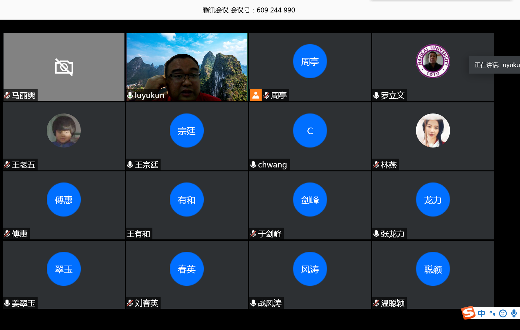Click the orange host icon beside 周亭
The height and width of the screenshot is (330, 520).
click(x=256, y=95)
